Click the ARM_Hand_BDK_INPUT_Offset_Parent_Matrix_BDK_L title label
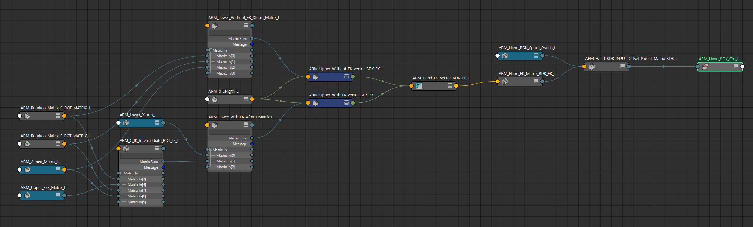The image size is (753, 227). [x=631, y=59]
